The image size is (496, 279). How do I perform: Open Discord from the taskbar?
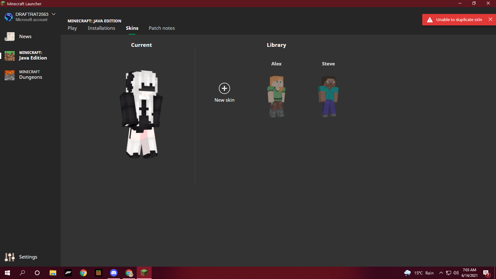point(114,273)
